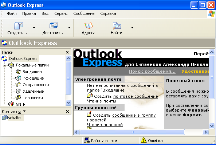The width and height of the screenshot is (216, 145).
Task: Open dropdown arrow next to Создать
Action: pyautogui.click(x=34, y=28)
